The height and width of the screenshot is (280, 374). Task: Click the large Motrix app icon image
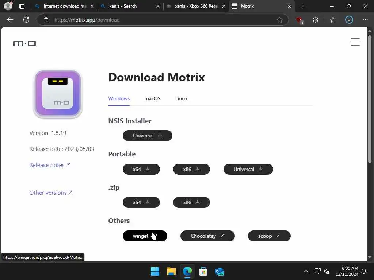[x=57, y=94]
